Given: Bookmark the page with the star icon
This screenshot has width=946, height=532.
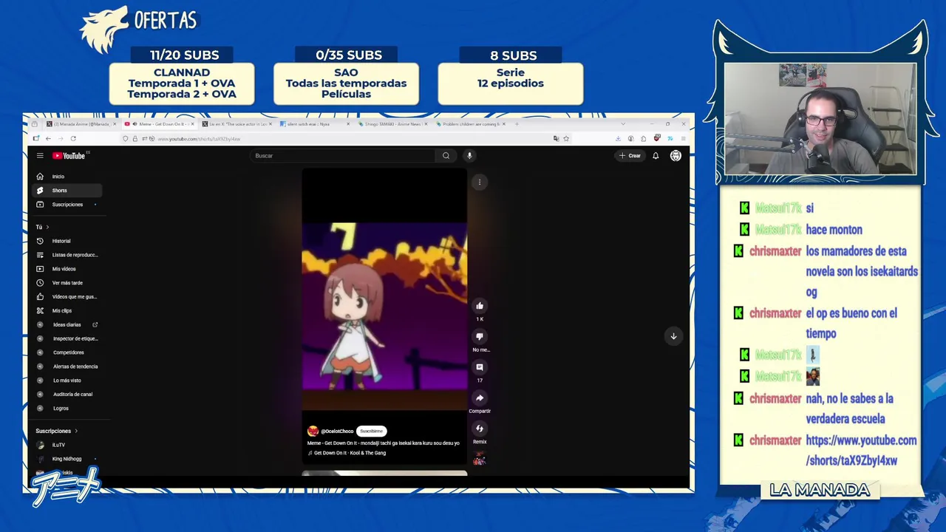Looking at the screenshot, I should (566, 139).
